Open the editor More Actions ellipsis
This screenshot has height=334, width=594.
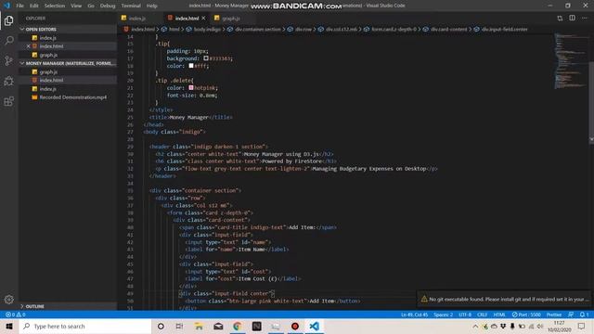(585, 19)
